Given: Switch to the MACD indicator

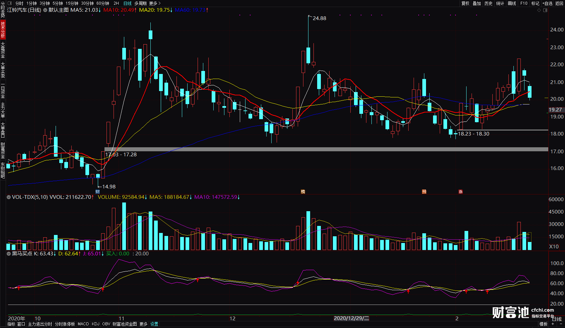Looking at the screenshot, I should 83,324.
